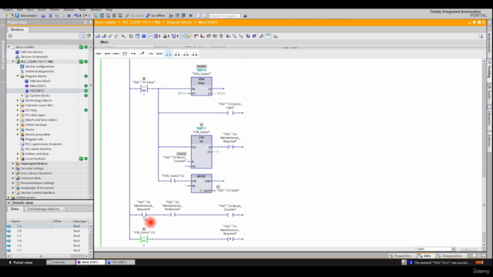493x277 pixels.
Task: Collapse the Program blocks folder
Action: point(18,76)
